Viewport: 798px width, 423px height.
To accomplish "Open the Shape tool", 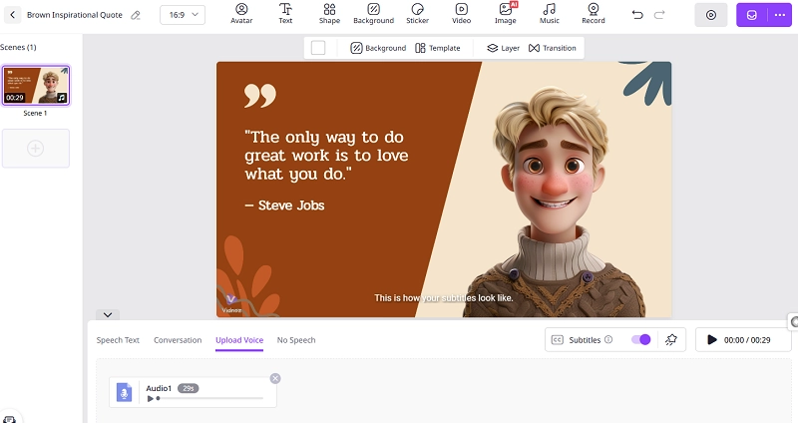I will tap(329, 13).
